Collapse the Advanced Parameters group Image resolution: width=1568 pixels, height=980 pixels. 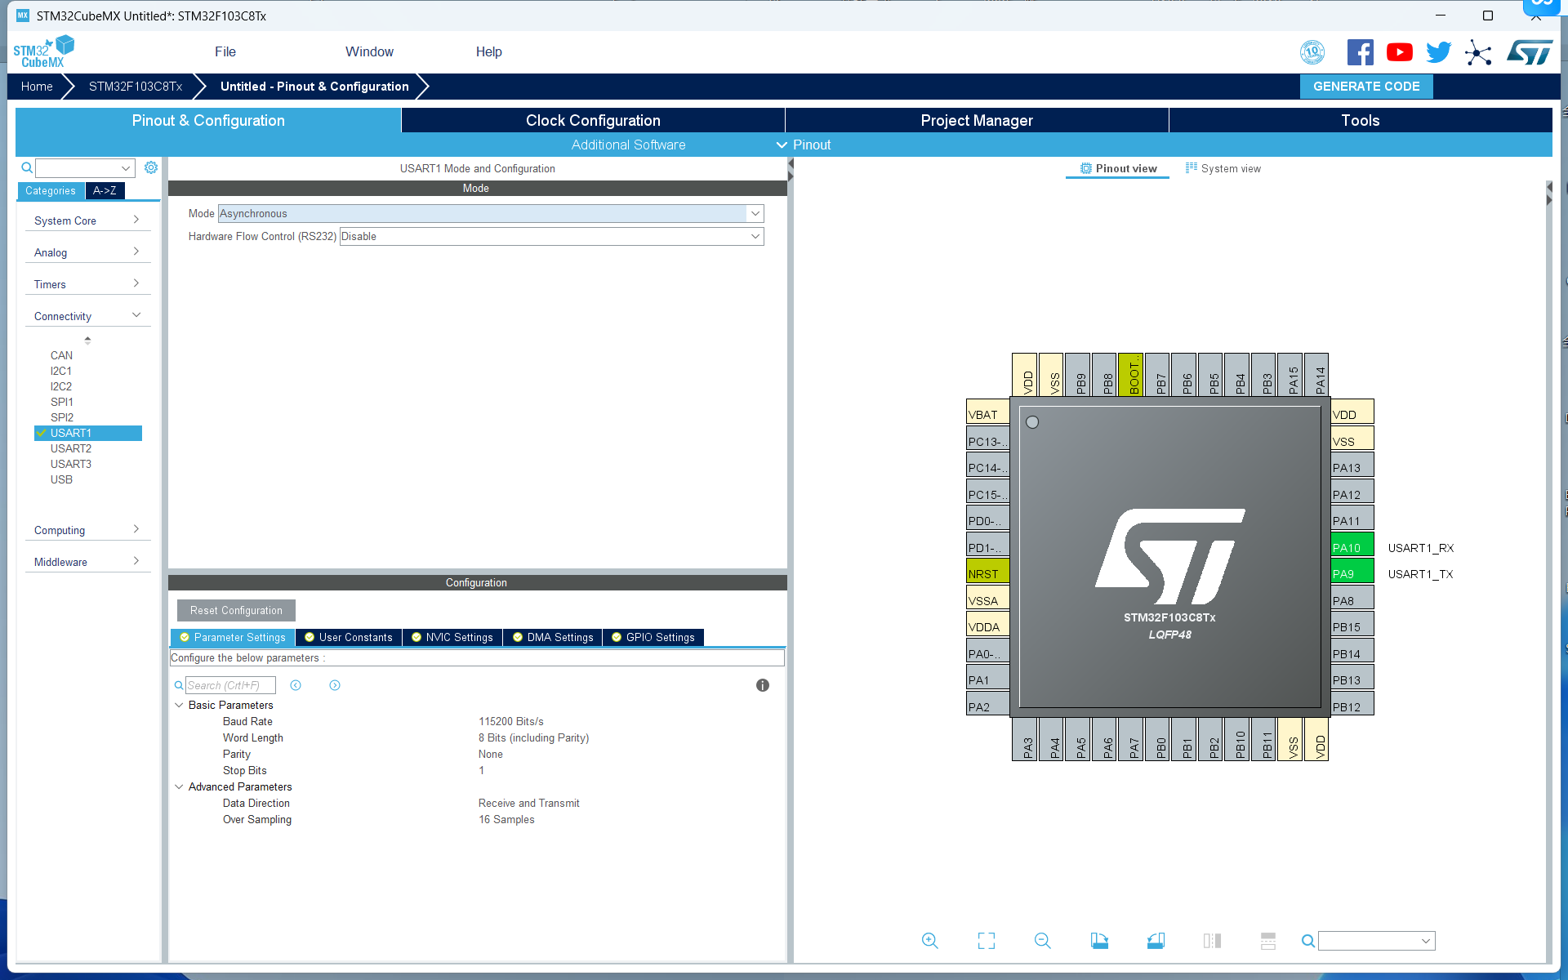click(179, 786)
